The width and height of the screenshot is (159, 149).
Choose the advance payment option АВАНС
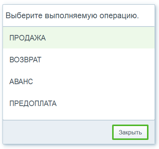79,81
